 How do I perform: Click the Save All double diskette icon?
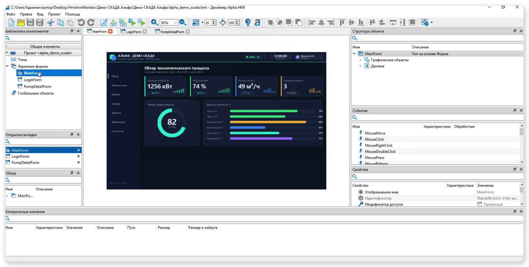[40, 22]
